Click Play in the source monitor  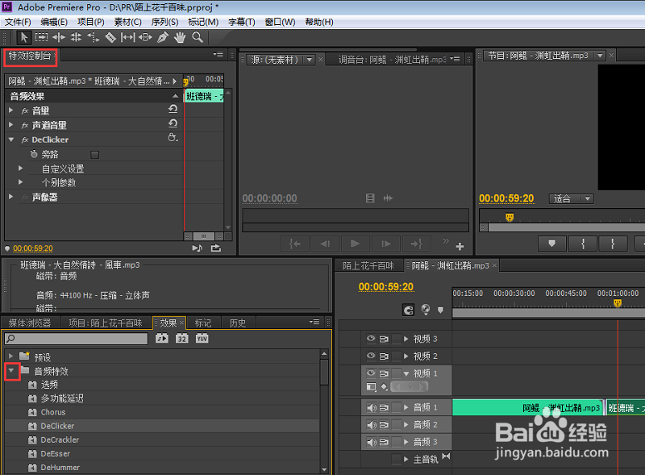(355, 244)
